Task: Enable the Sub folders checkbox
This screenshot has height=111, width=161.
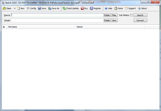Action: coord(131,15)
